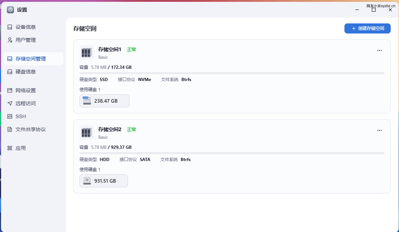
Task: Click the SSH code icon
Action: click(x=10, y=116)
